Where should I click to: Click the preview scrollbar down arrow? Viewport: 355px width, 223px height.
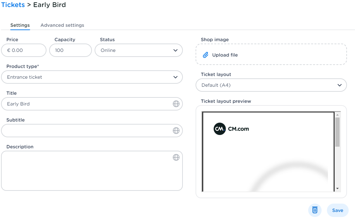point(338,189)
